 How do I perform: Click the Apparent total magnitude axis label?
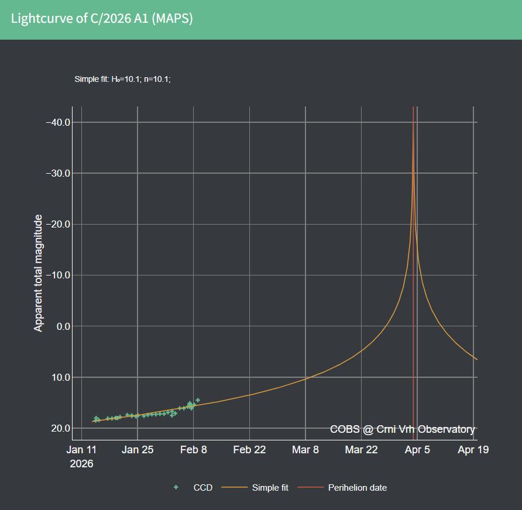point(37,271)
